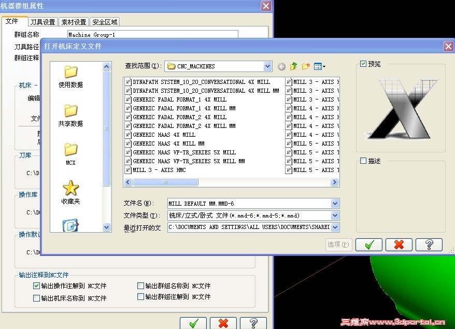Switch to the 刀具设置 tab
455x329 pixels.
click(43, 22)
